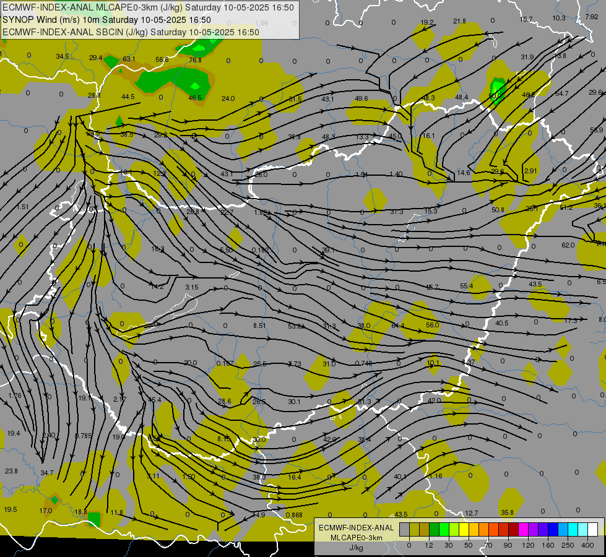Click the map value 39.1
The height and width of the screenshot is (557, 606).
click(x=327, y=250)
